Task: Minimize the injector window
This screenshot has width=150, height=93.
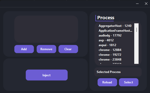Action: pos(137,4)
